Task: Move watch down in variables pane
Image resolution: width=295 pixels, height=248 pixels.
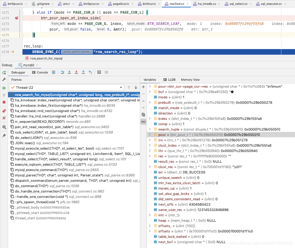Action: (143, 108)
